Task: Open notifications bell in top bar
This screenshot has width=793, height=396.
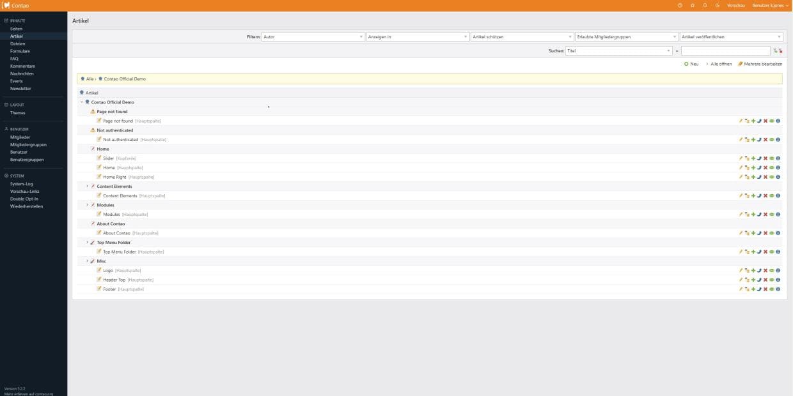Action: tap(705, 5)
